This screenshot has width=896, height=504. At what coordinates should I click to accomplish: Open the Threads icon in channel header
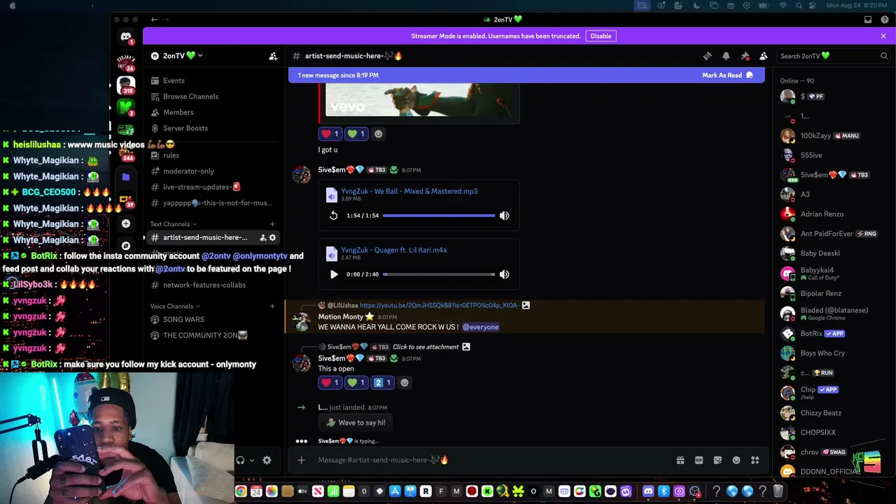pos(707,56)
